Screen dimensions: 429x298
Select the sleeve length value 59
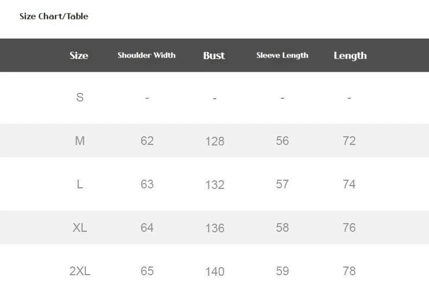coord(282,271)
